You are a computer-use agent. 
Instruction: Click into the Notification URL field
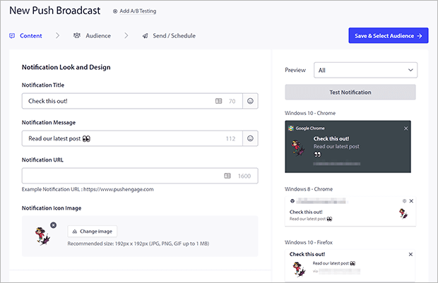coord(140,176)
